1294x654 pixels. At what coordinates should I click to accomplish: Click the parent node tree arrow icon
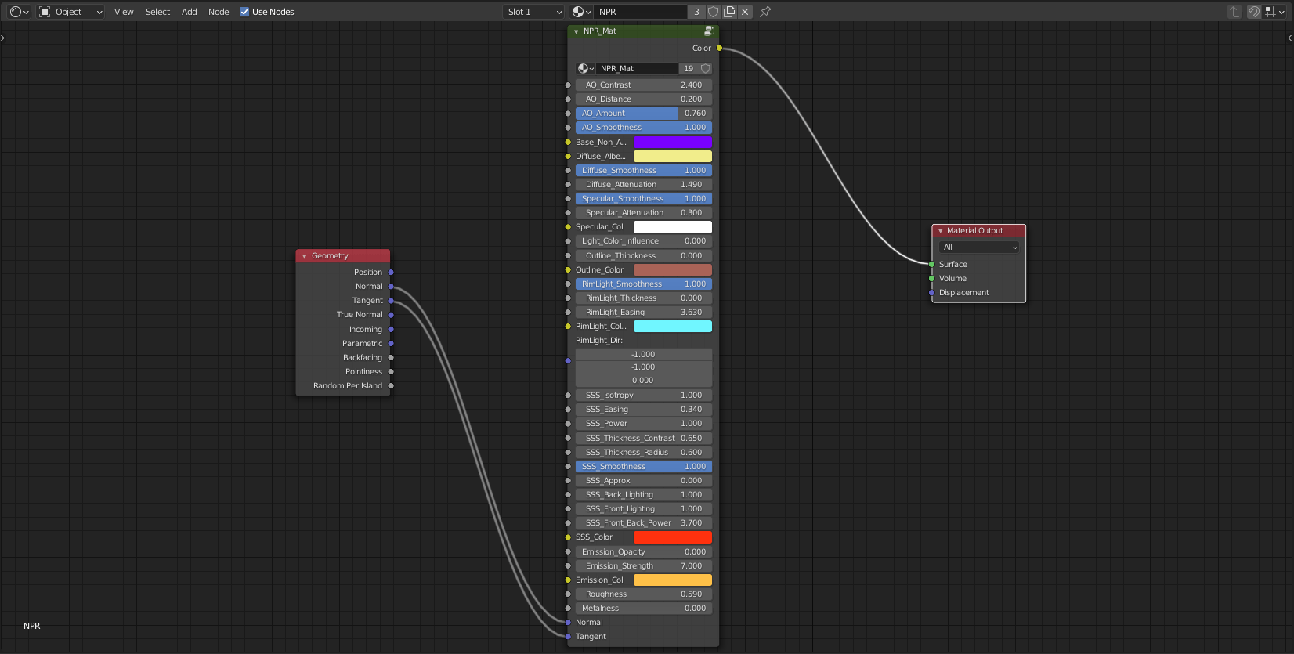[1234, 12]
